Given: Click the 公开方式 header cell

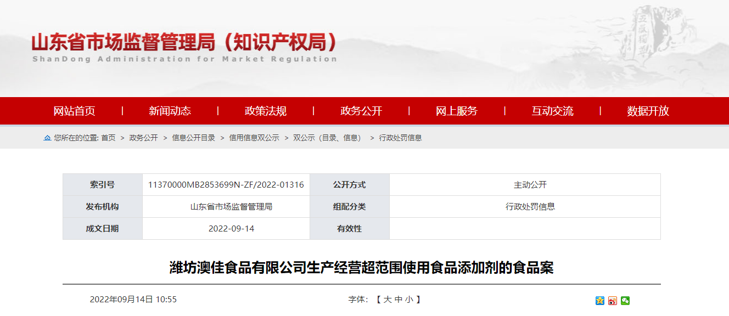Looking at the screenshot, I should click(x=349, y=185).
